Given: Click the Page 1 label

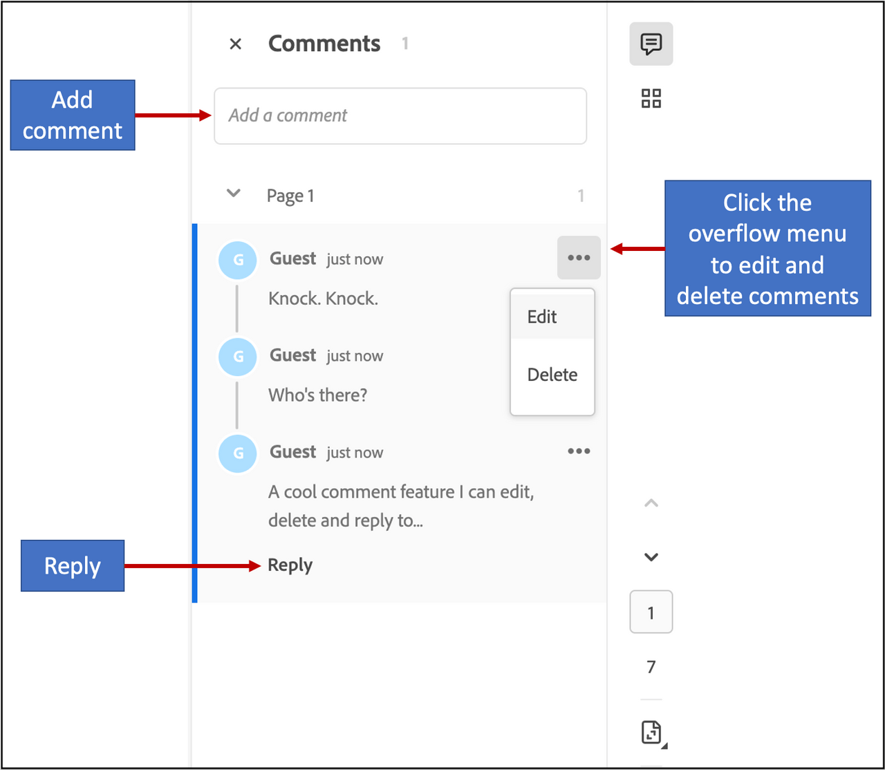Looking at the screenshot, I should (x=290, y=196).
